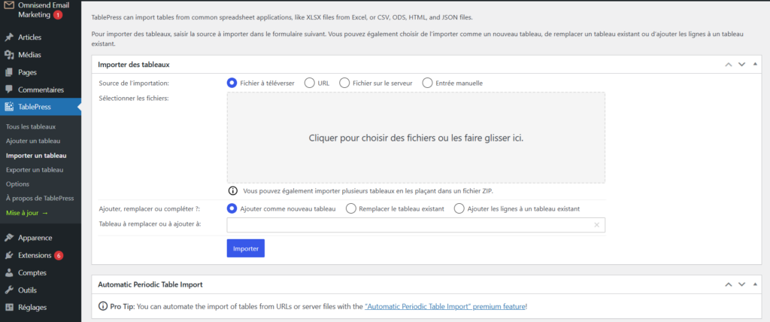Click the Extensions plug icon
This screenshot has height=322, width=770.
point(9,255)
